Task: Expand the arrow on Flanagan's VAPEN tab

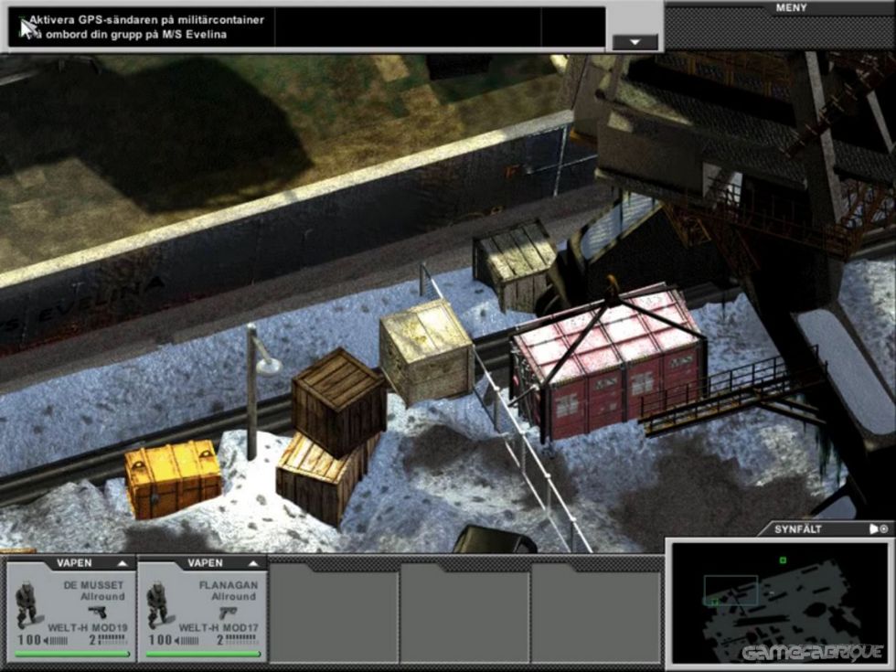Action: pyautogui.click(x=253, y=563)
